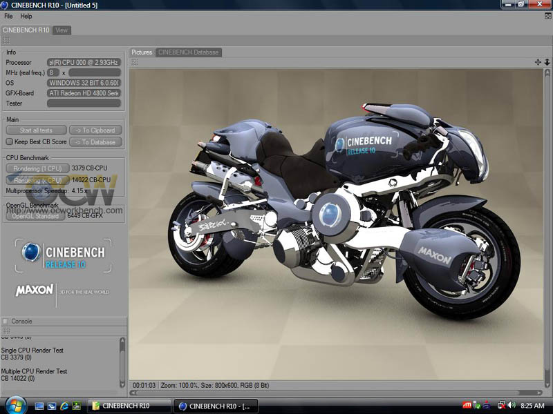Select the Pictures tab
The width and height of the screenshot is (553, 414).
click(x=142, y=52)
